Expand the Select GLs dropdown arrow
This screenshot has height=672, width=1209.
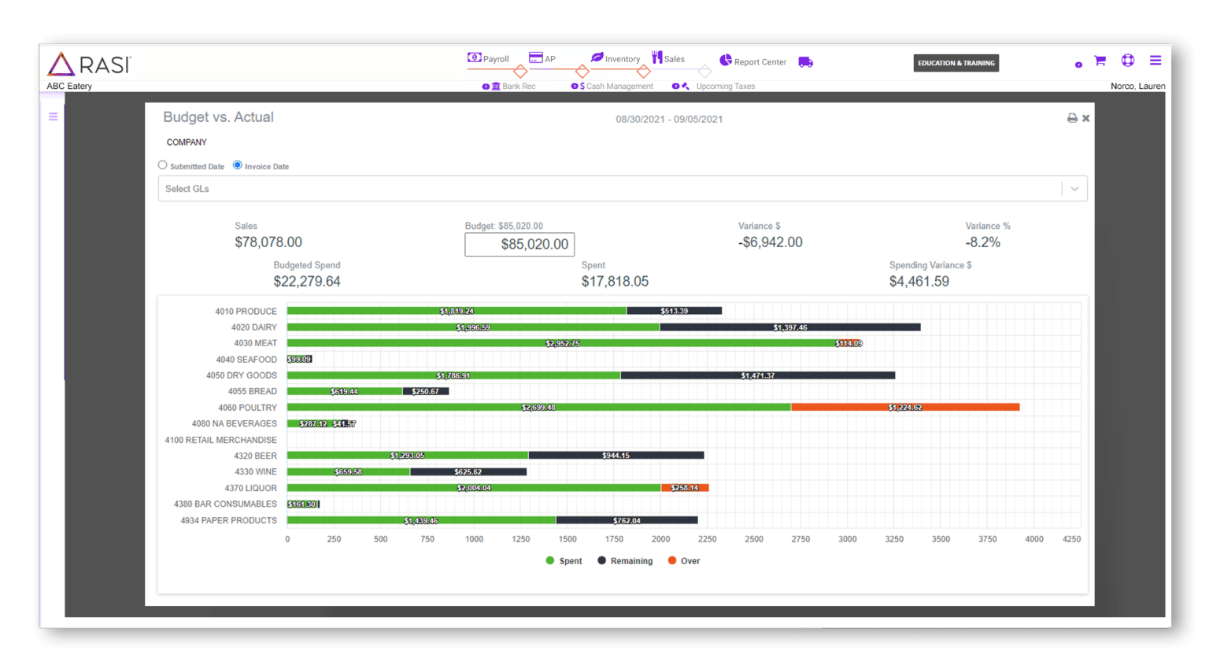pyautogui.click(x=1074, y=189)
